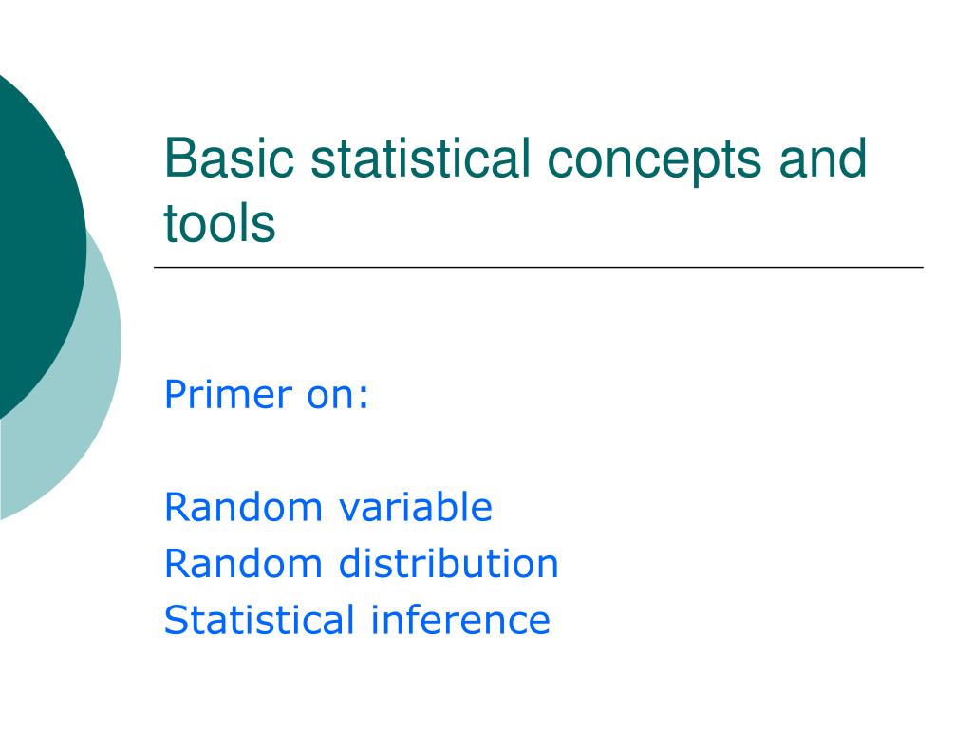Click the 'Random distribution' line
972x729 pixels.
pos(362,564)
